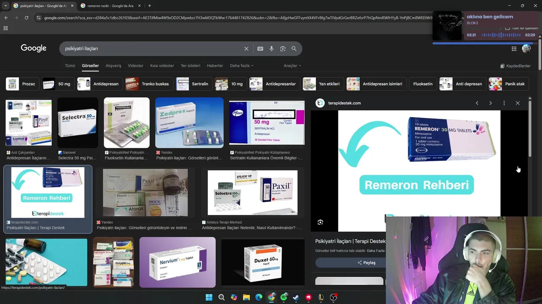Image resolution: width=542 pixels, height=304 pixels.
Task: Open the Yer siteleri tab
Action: (191, 66)
